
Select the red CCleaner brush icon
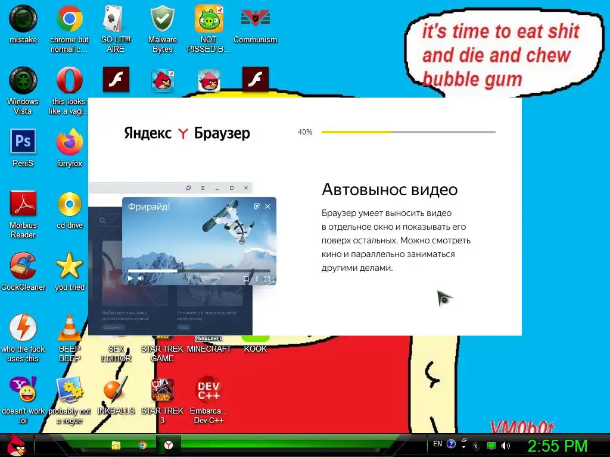(23, 266)
